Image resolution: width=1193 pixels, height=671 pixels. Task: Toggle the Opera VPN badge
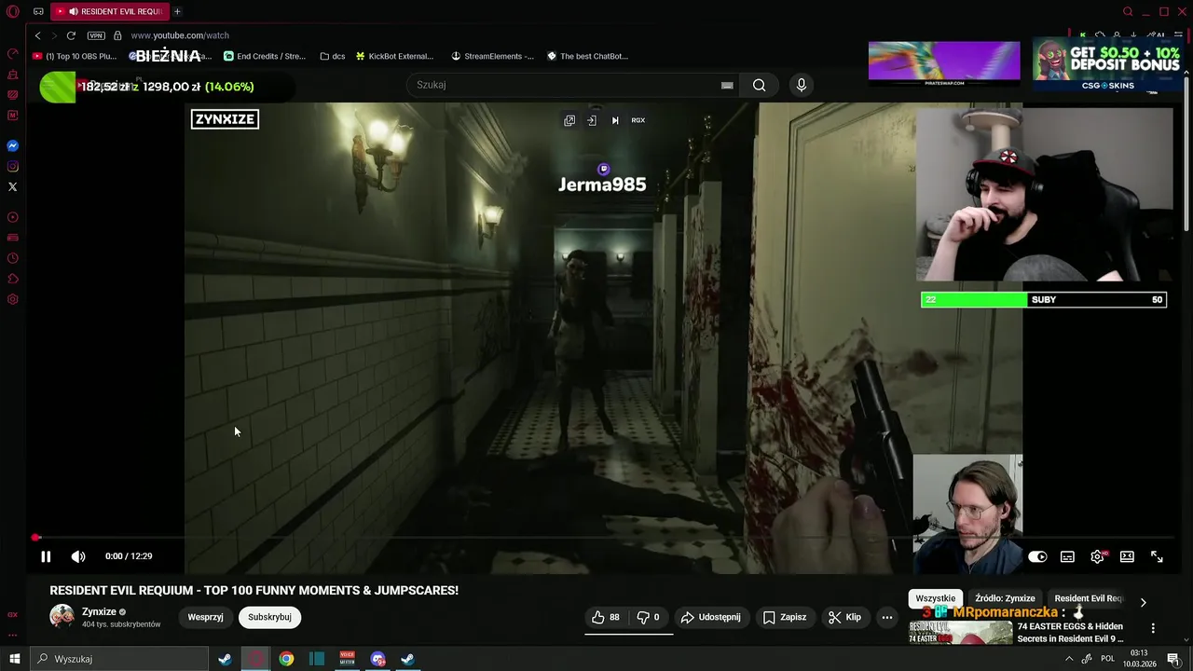coord(96,35)
